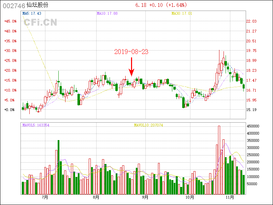
Task: Click the +45.0% label on left axis
Action: pyautogui.click(x=10, y=21)
